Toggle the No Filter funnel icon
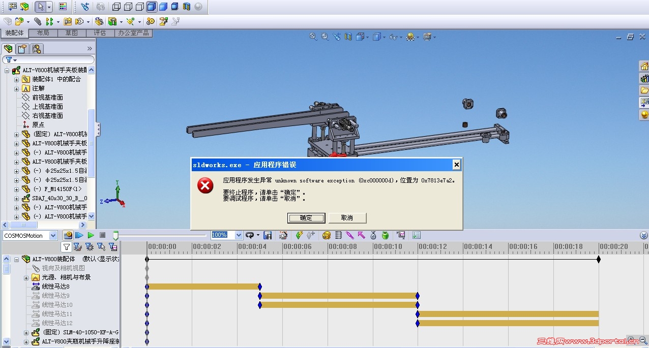 tap(66, 247)
